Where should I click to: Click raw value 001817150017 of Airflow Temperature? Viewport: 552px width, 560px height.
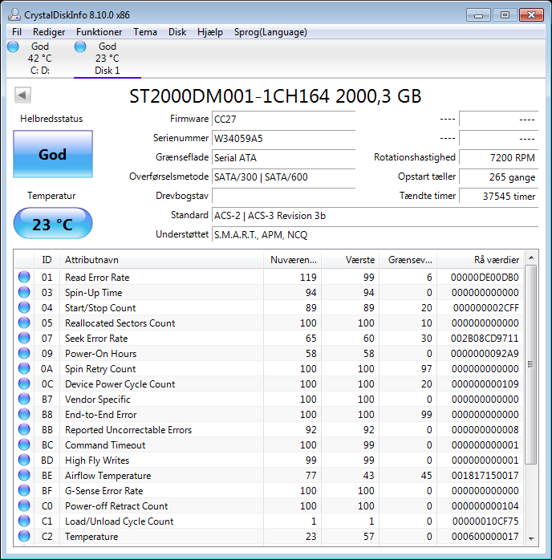coord(485,475)
